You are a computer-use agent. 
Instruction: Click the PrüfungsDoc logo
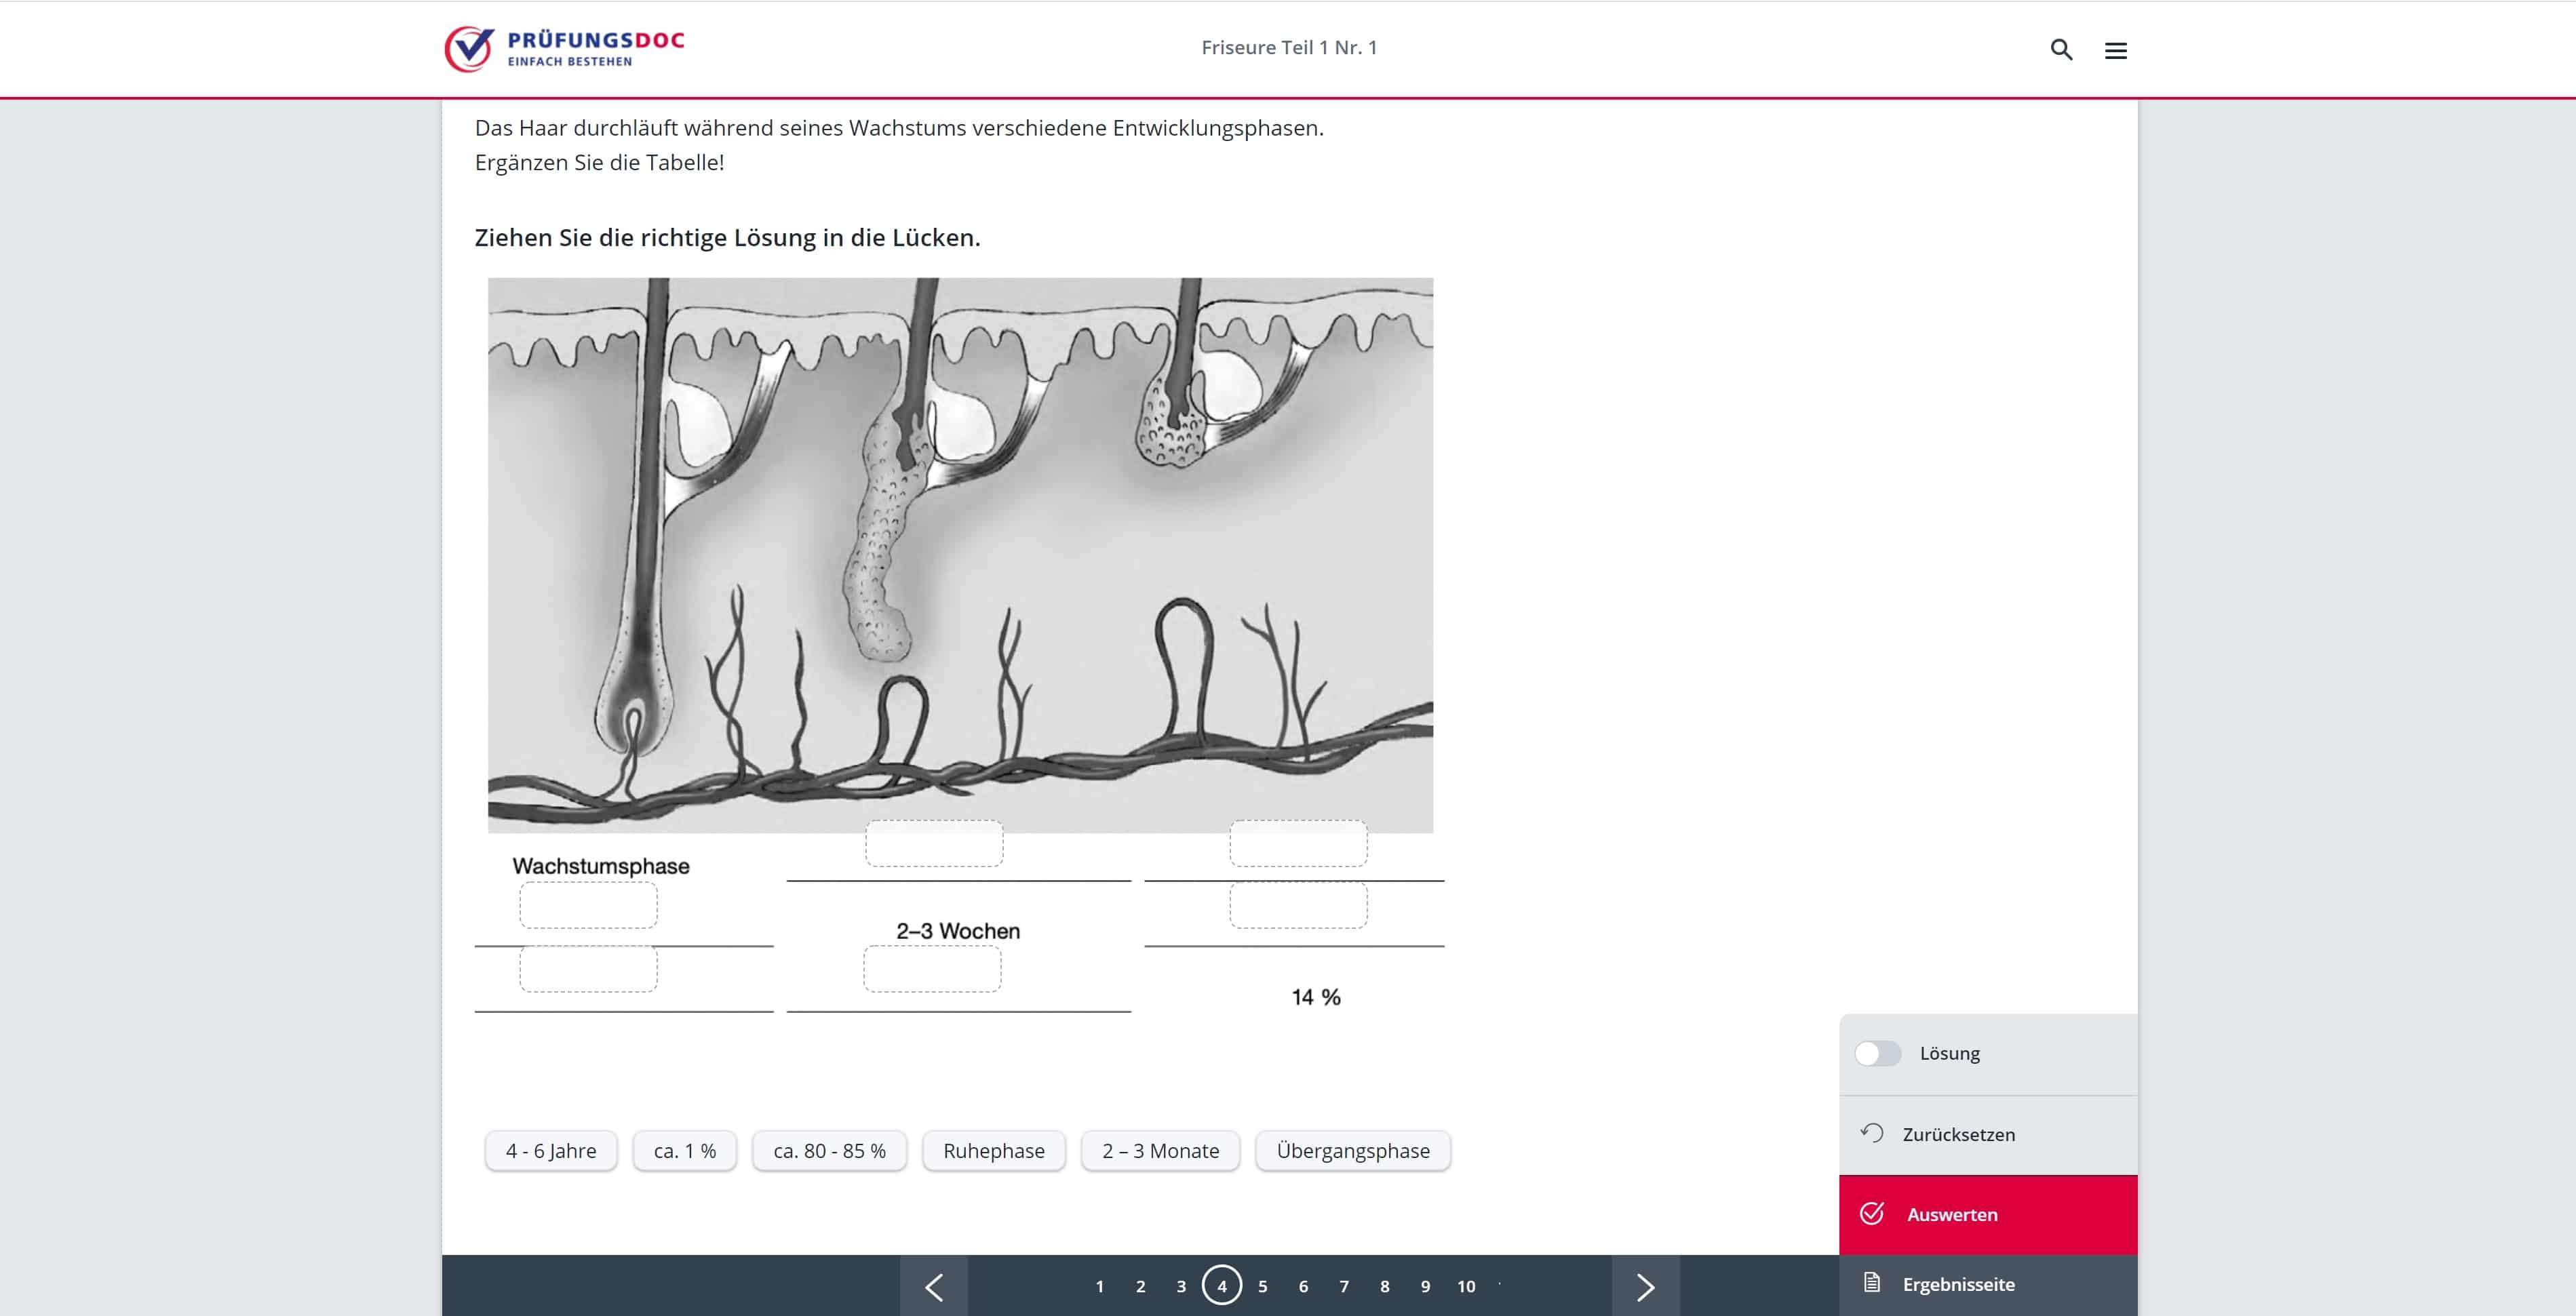tap(565, 48)
